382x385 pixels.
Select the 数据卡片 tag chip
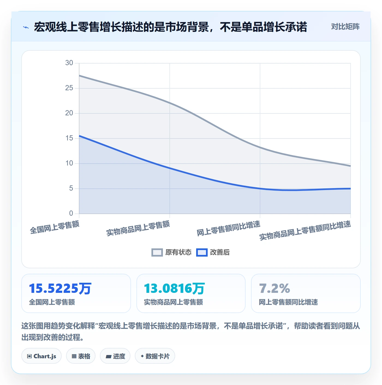click(155, 356)
